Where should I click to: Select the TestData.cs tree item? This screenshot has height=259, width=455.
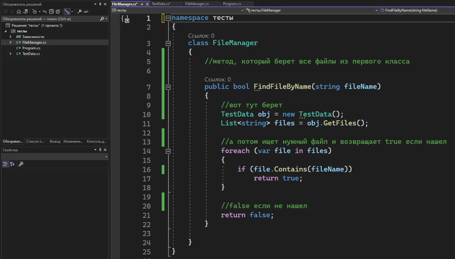click(31, 54)
